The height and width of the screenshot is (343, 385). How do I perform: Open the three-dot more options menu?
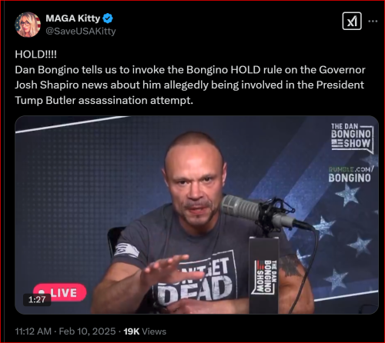click(373, 21)
